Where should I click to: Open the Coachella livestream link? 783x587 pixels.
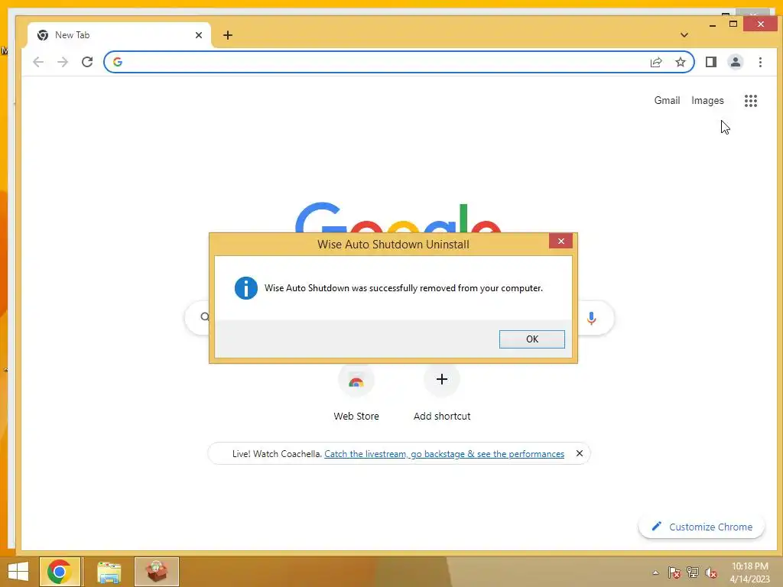pyautogui.click(x=444, y=454)
